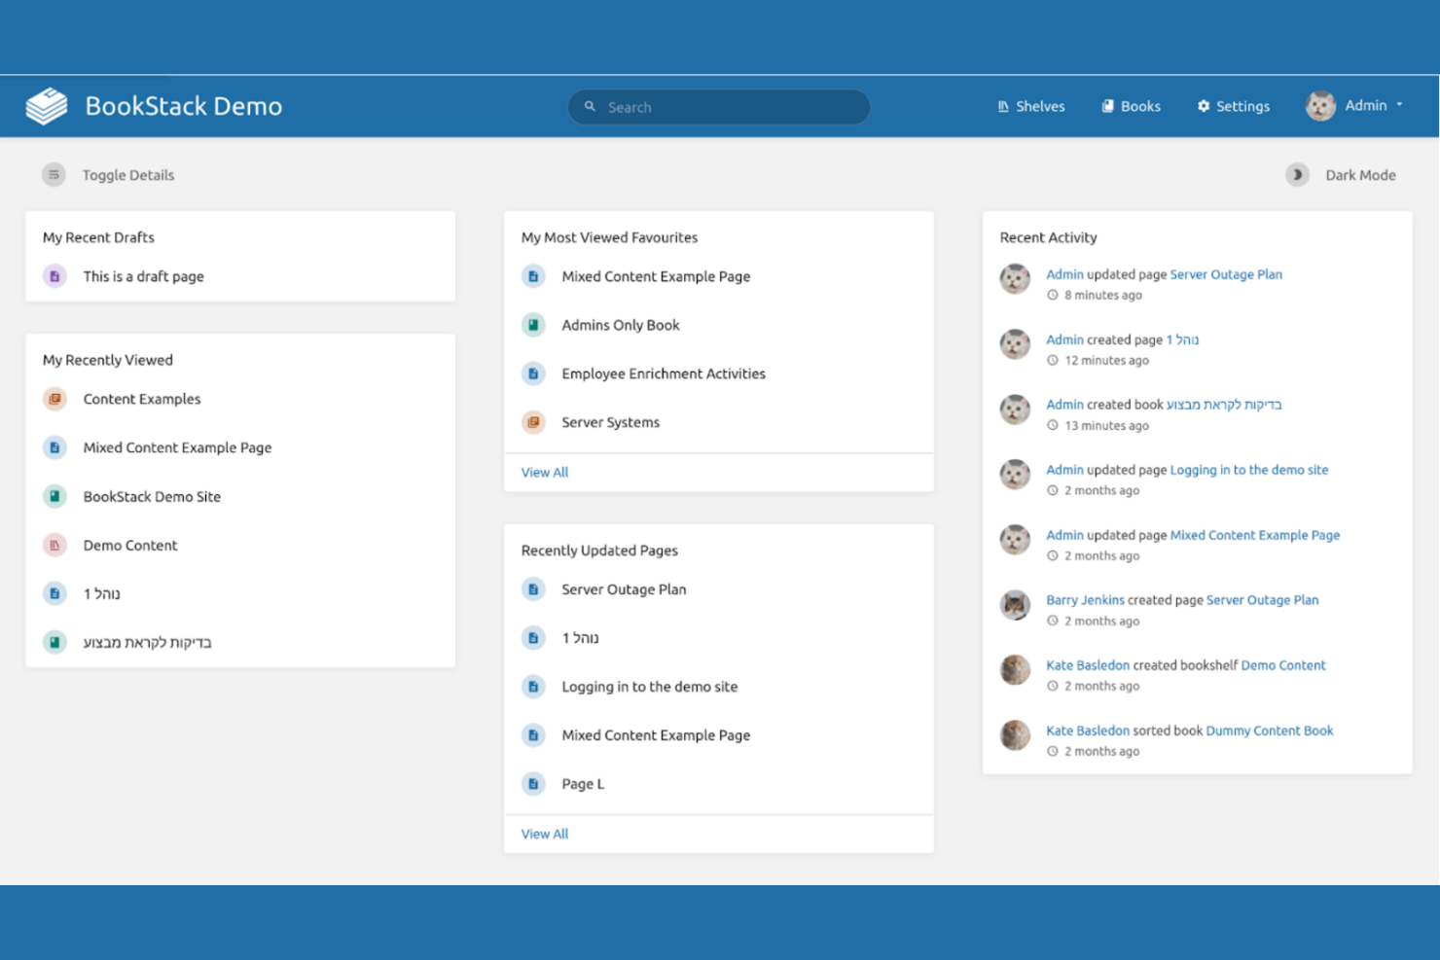Expand the Admin user dropdown

pos(1354,105)
